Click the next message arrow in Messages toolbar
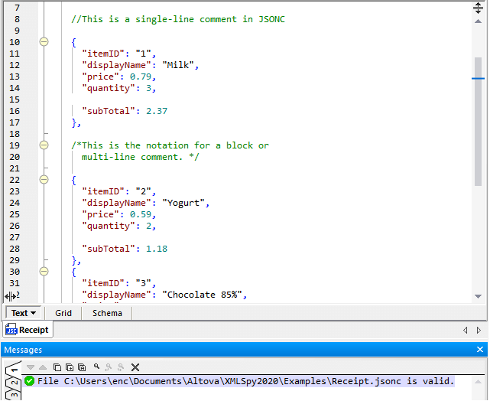 click(x=31, y=367)
